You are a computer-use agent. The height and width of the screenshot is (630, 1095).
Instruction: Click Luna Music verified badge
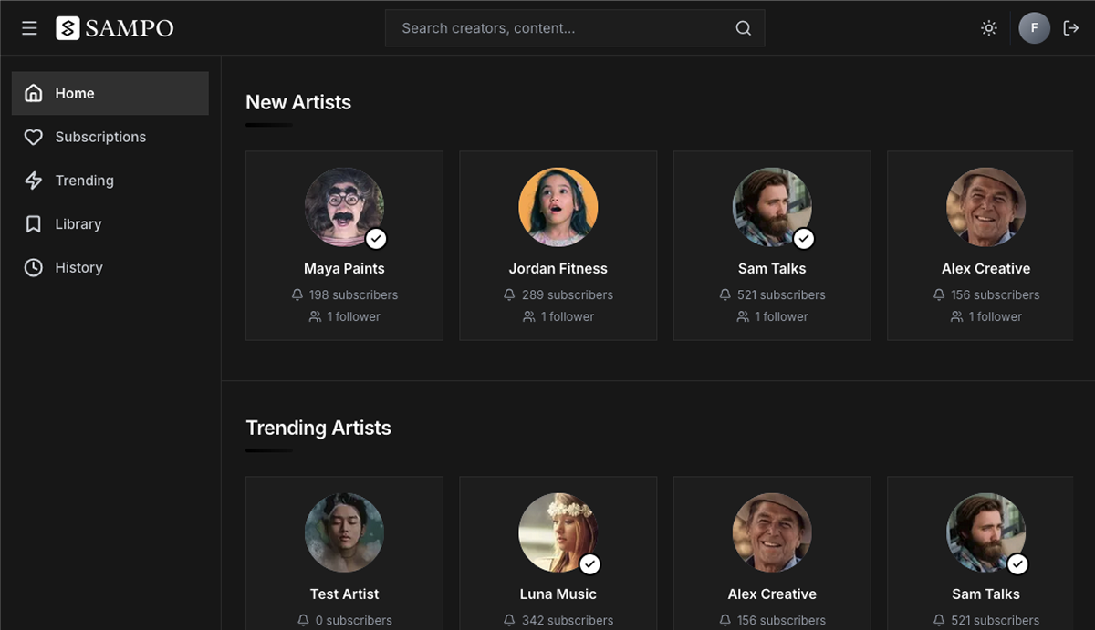(x=590, y=565)
